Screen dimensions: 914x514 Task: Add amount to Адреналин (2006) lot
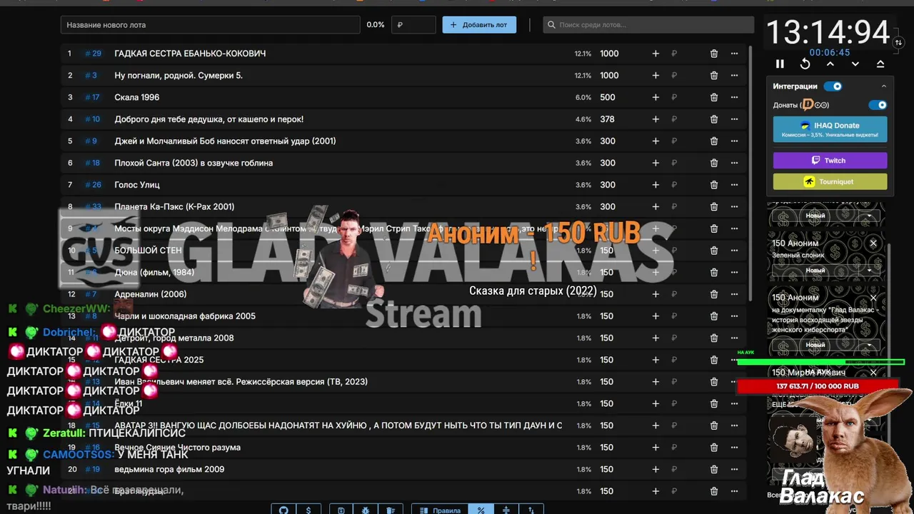656,294
